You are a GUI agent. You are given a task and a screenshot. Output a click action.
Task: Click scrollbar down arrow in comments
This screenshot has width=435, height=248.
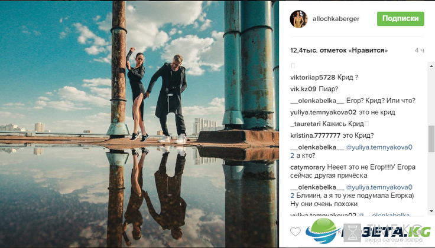click(x=431, y=211)
